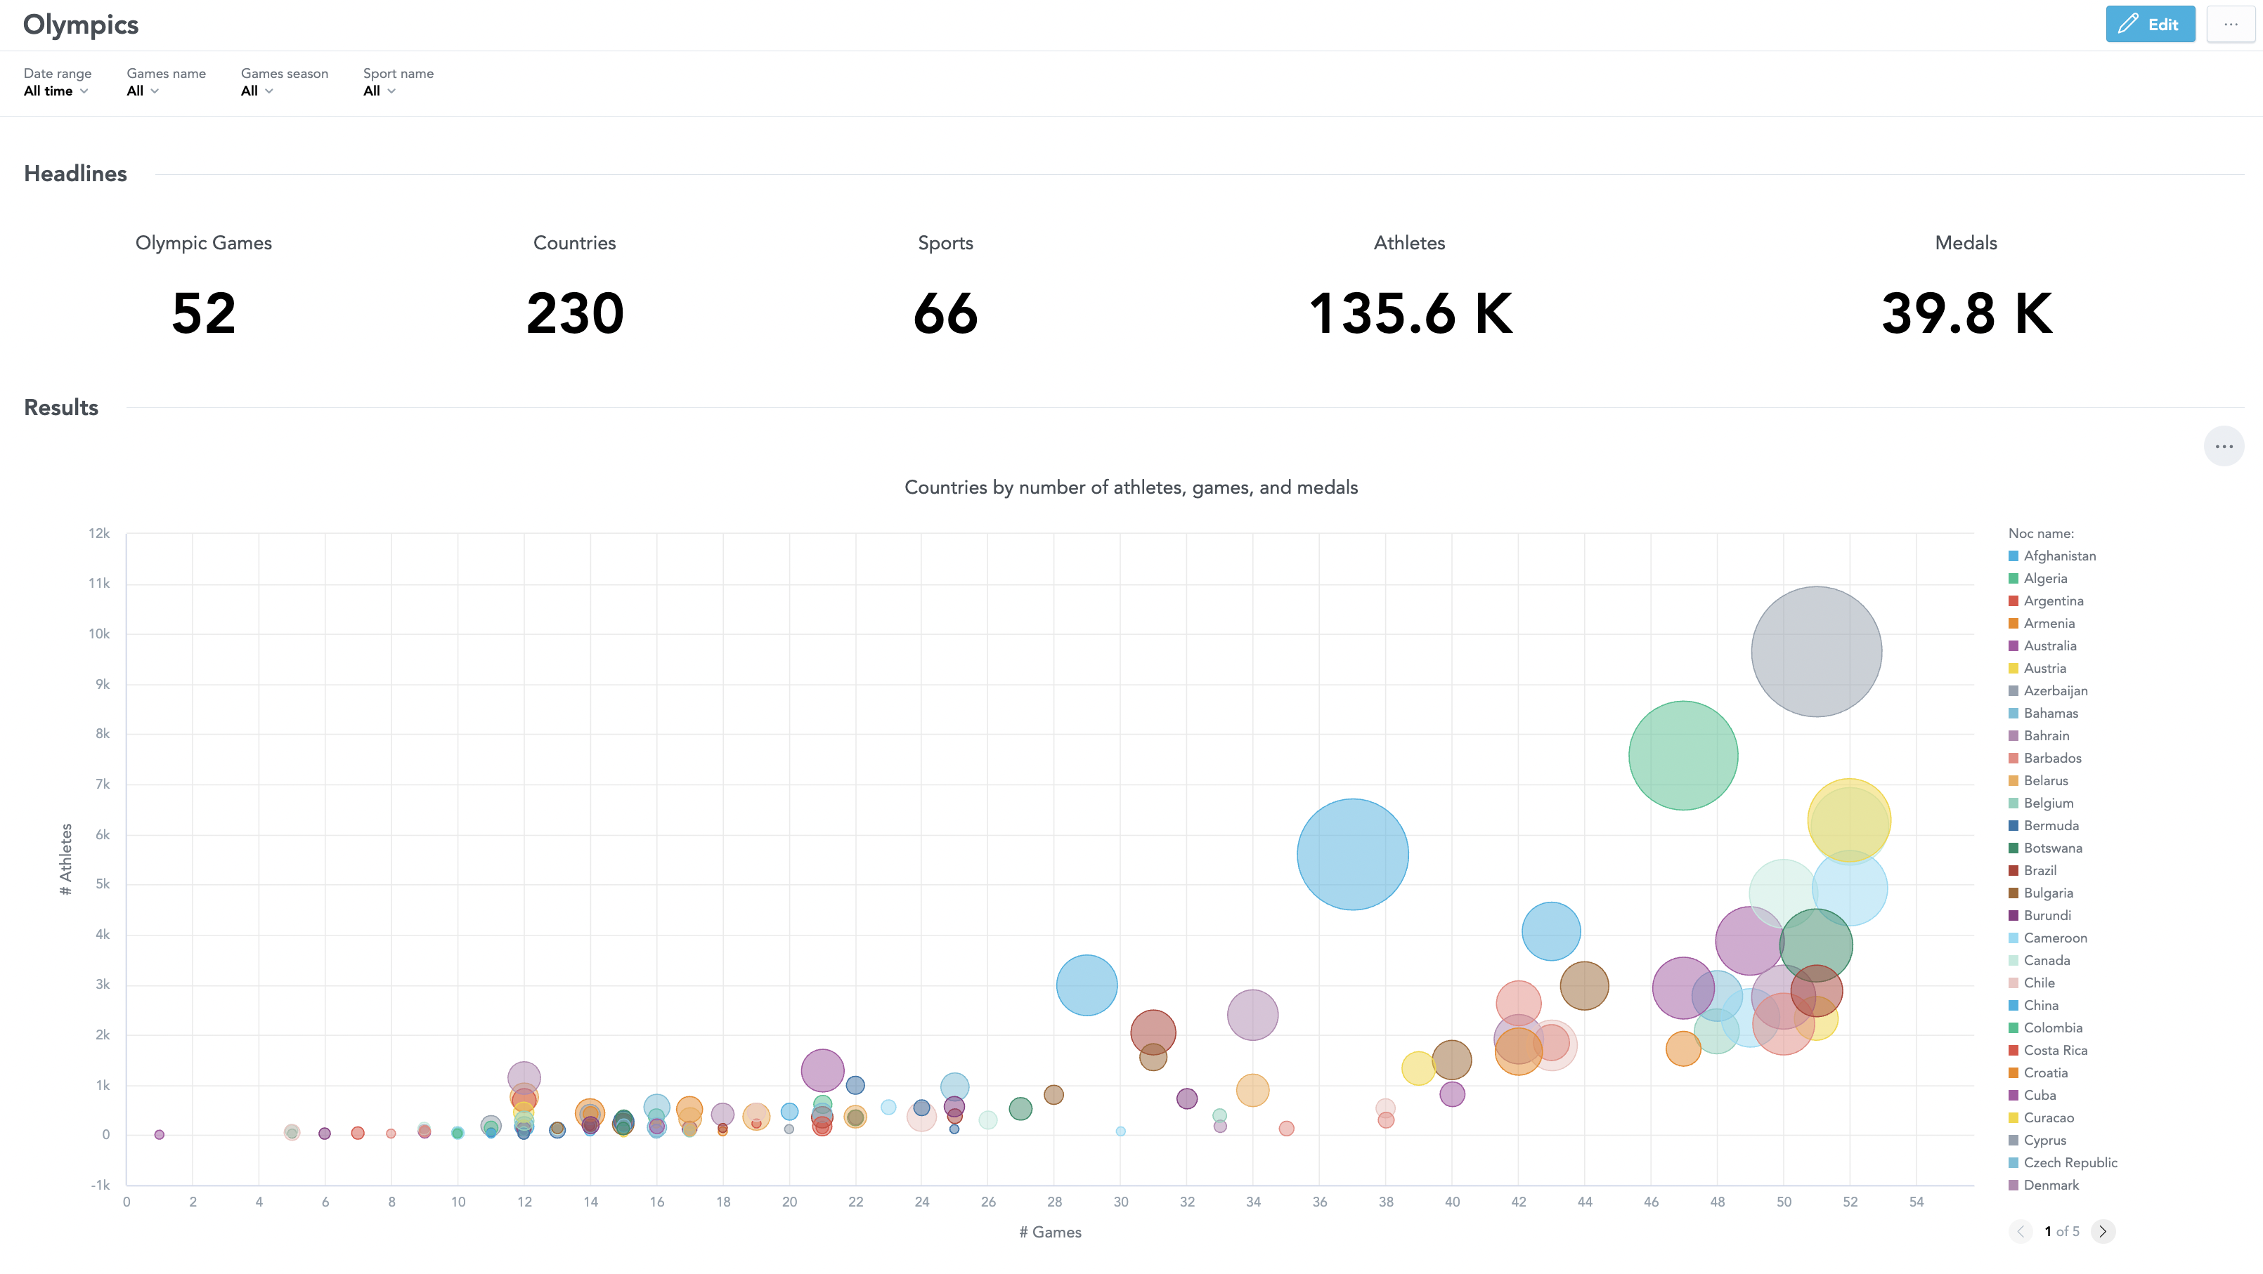
Task: Go to next legend page arrow
Action: 2103,1231
